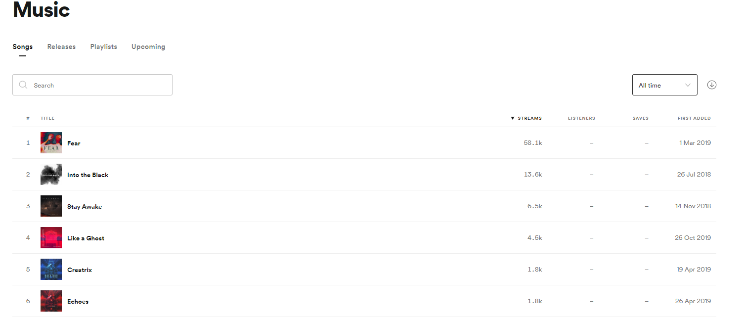
Task: Open the Creatrix album artwork
Action: point(51,269)
